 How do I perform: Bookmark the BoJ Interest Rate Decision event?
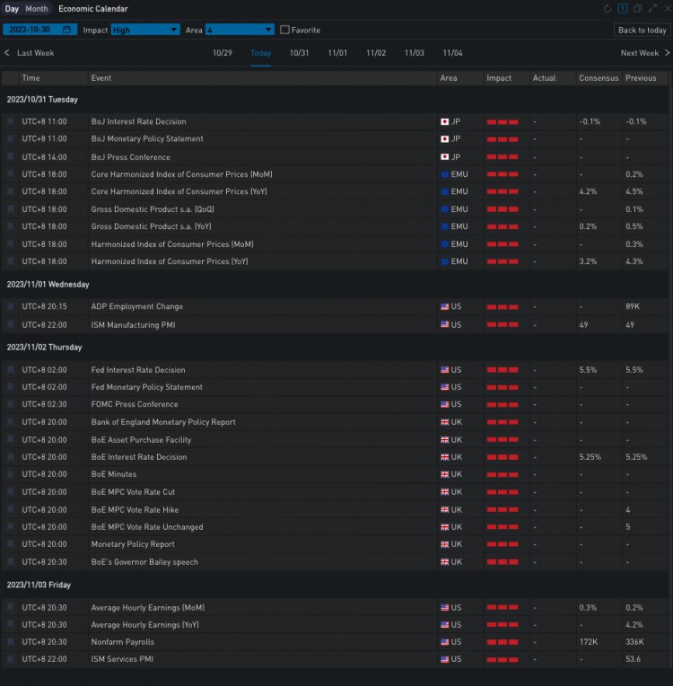[11, 121]
